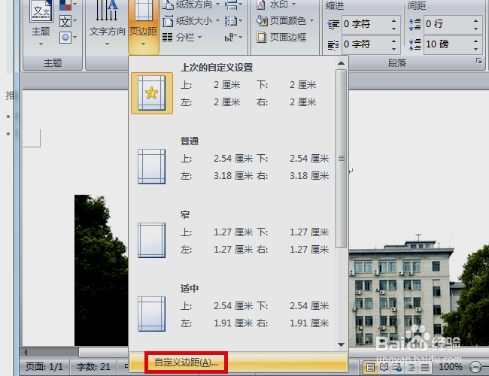Click 页面边框 page borders
Screen dimensions: 489x376
click(281, 38)
